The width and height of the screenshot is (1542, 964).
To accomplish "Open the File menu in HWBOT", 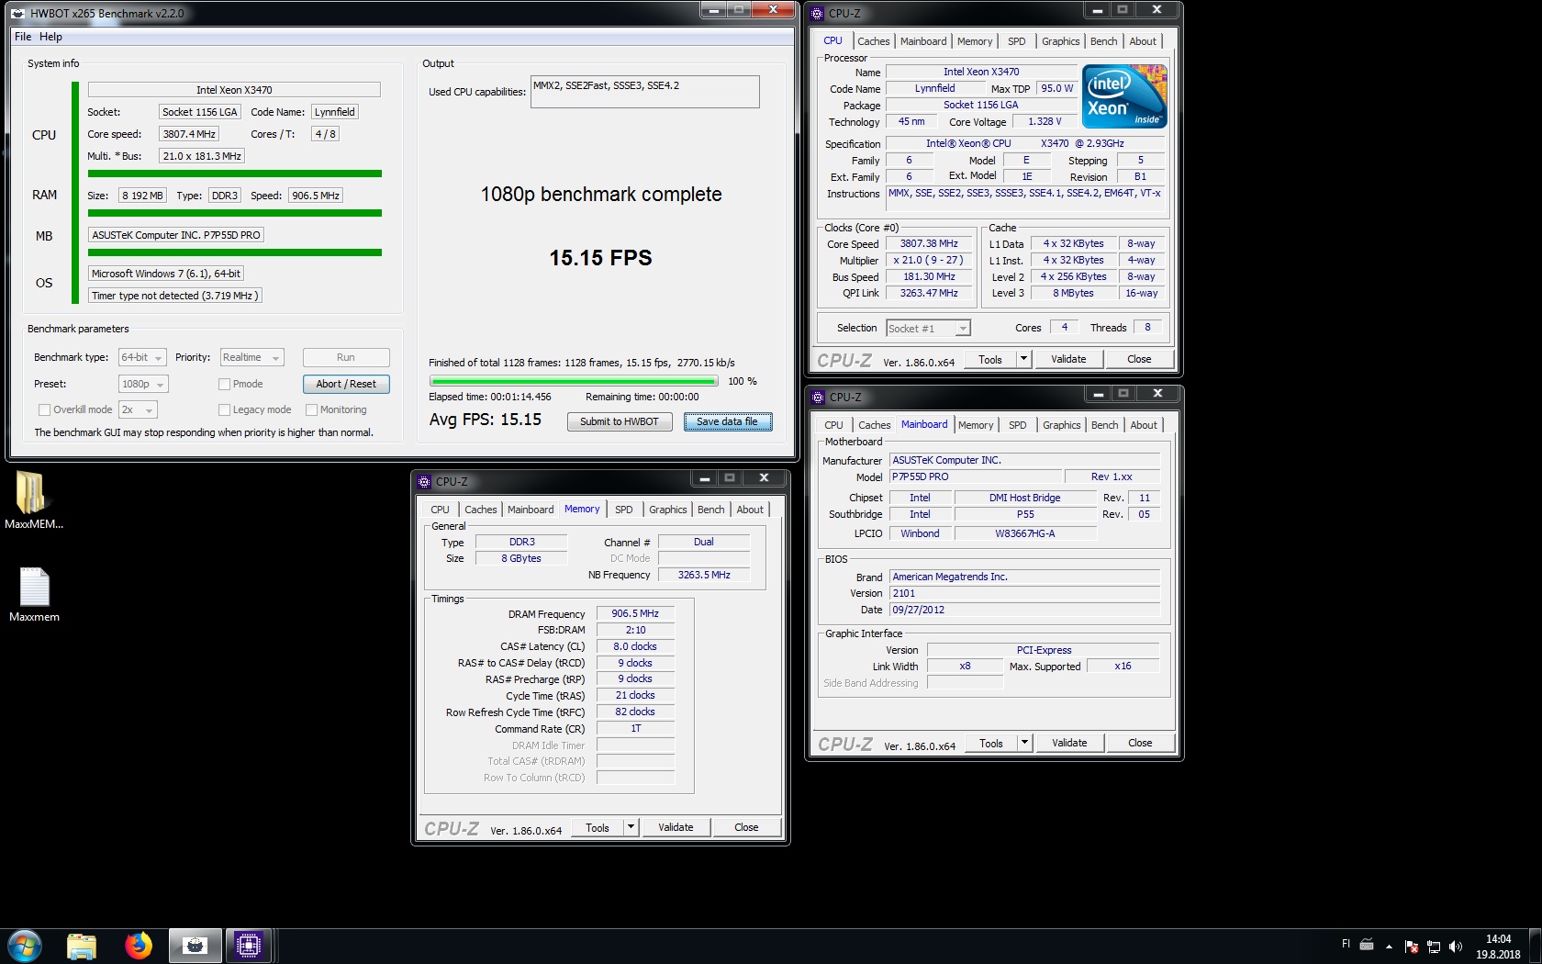I will (23, 37).
